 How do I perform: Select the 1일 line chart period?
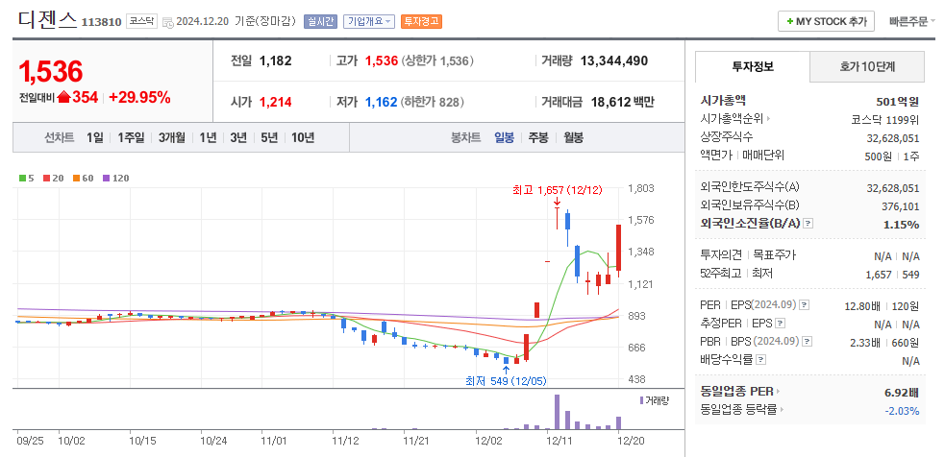[x=94, y=138]
